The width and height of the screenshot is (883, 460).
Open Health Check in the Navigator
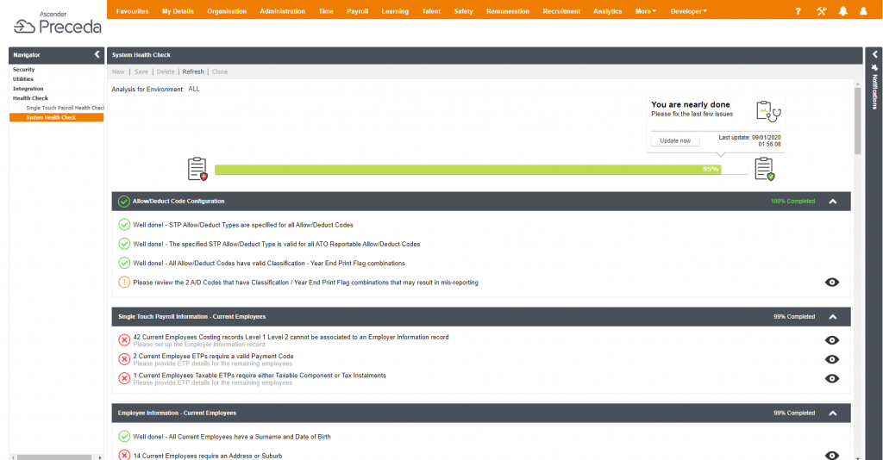click(x=30, y=98)
